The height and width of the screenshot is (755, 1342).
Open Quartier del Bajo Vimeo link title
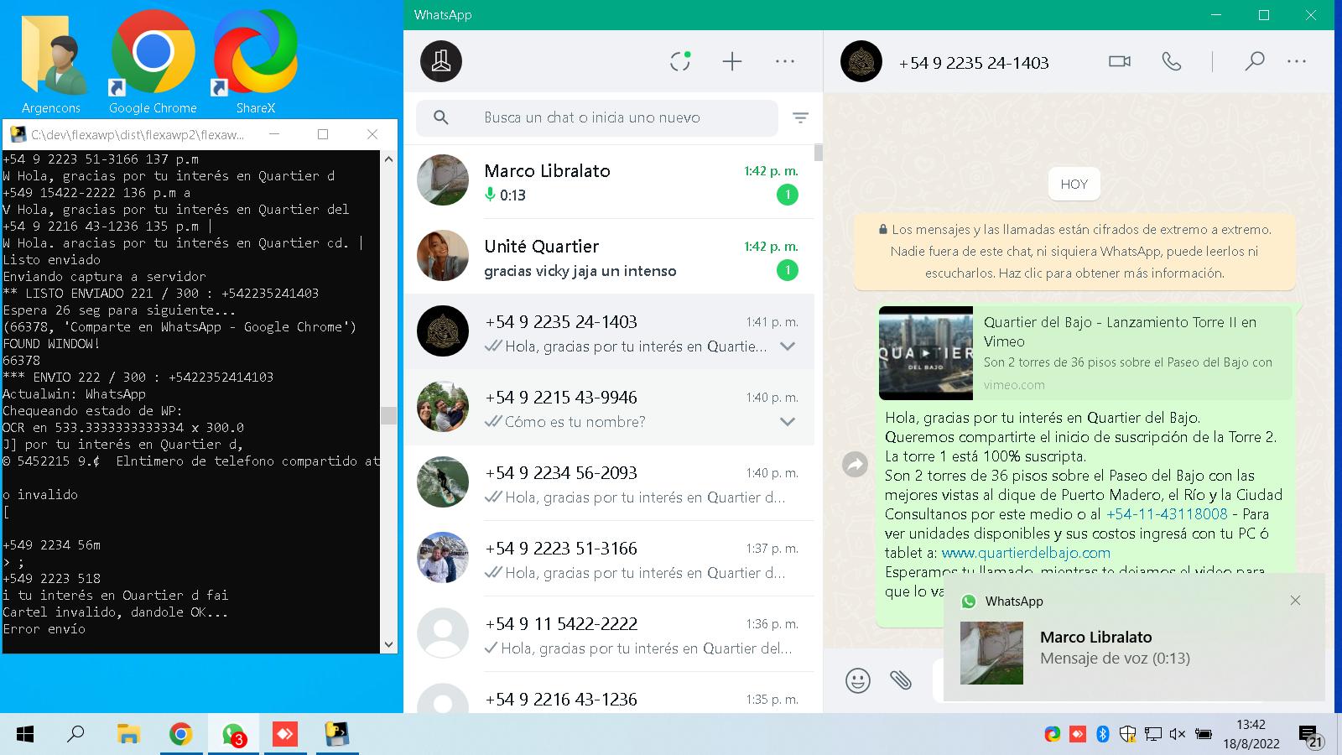click(1120, 331)
